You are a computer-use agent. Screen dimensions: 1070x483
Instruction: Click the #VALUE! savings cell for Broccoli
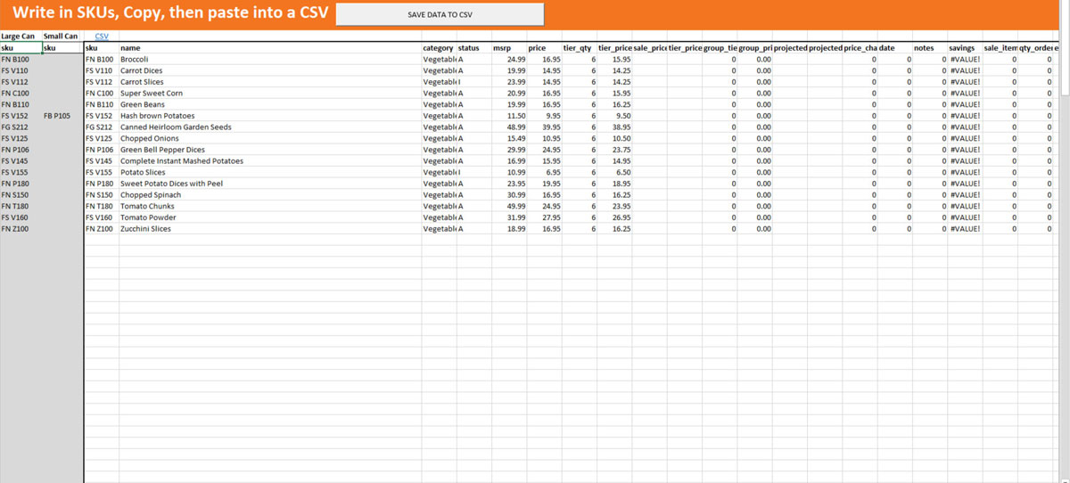[964, 59]
